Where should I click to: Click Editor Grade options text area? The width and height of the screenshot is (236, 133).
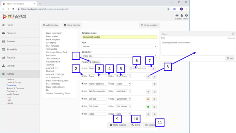(x=198, y=48)
